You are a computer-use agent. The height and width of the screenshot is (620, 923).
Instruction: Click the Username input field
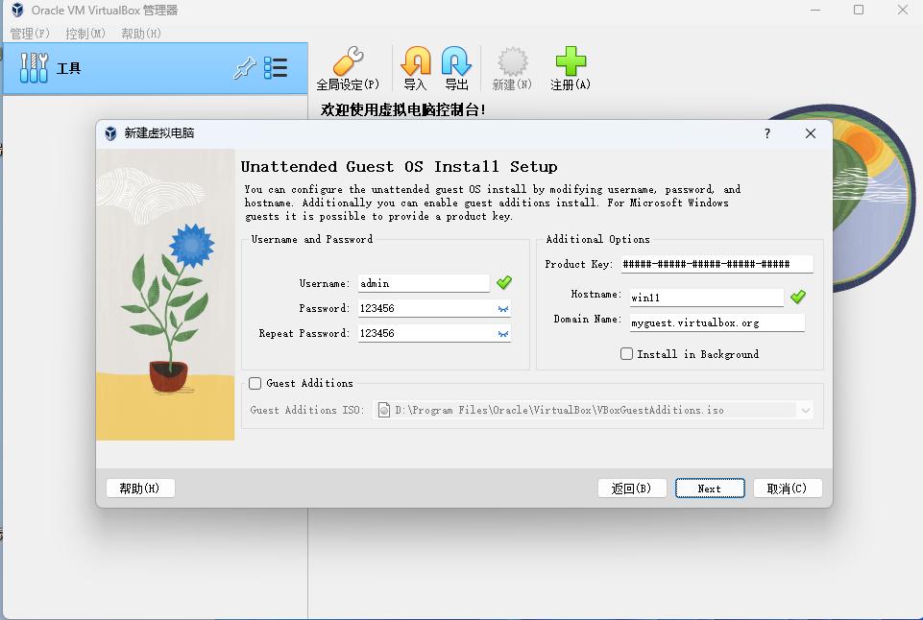[424, 283]
